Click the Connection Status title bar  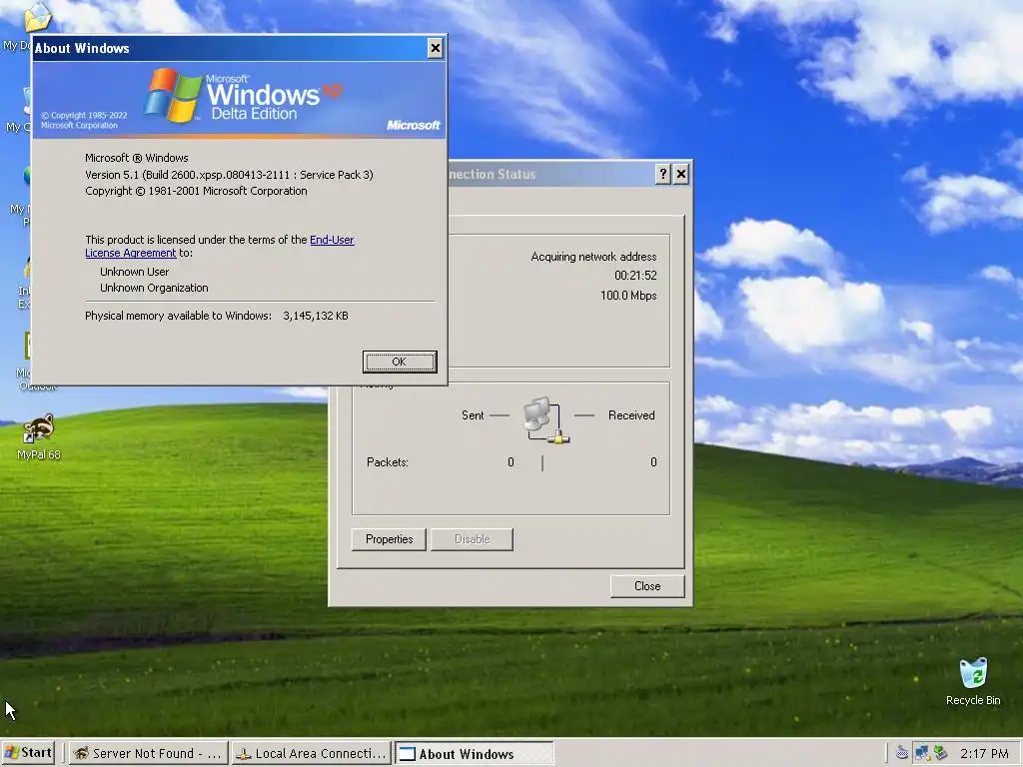click(550, 174)
